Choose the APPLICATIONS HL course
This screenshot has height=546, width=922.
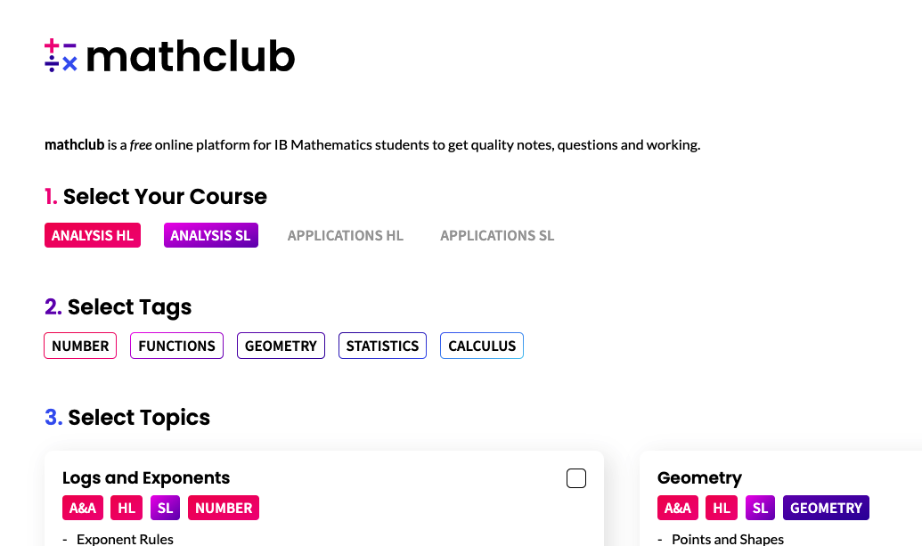[x=345, y=235]
